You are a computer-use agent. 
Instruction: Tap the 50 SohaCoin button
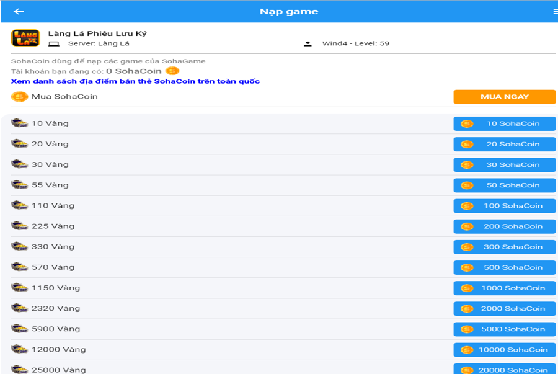(505, 185)
